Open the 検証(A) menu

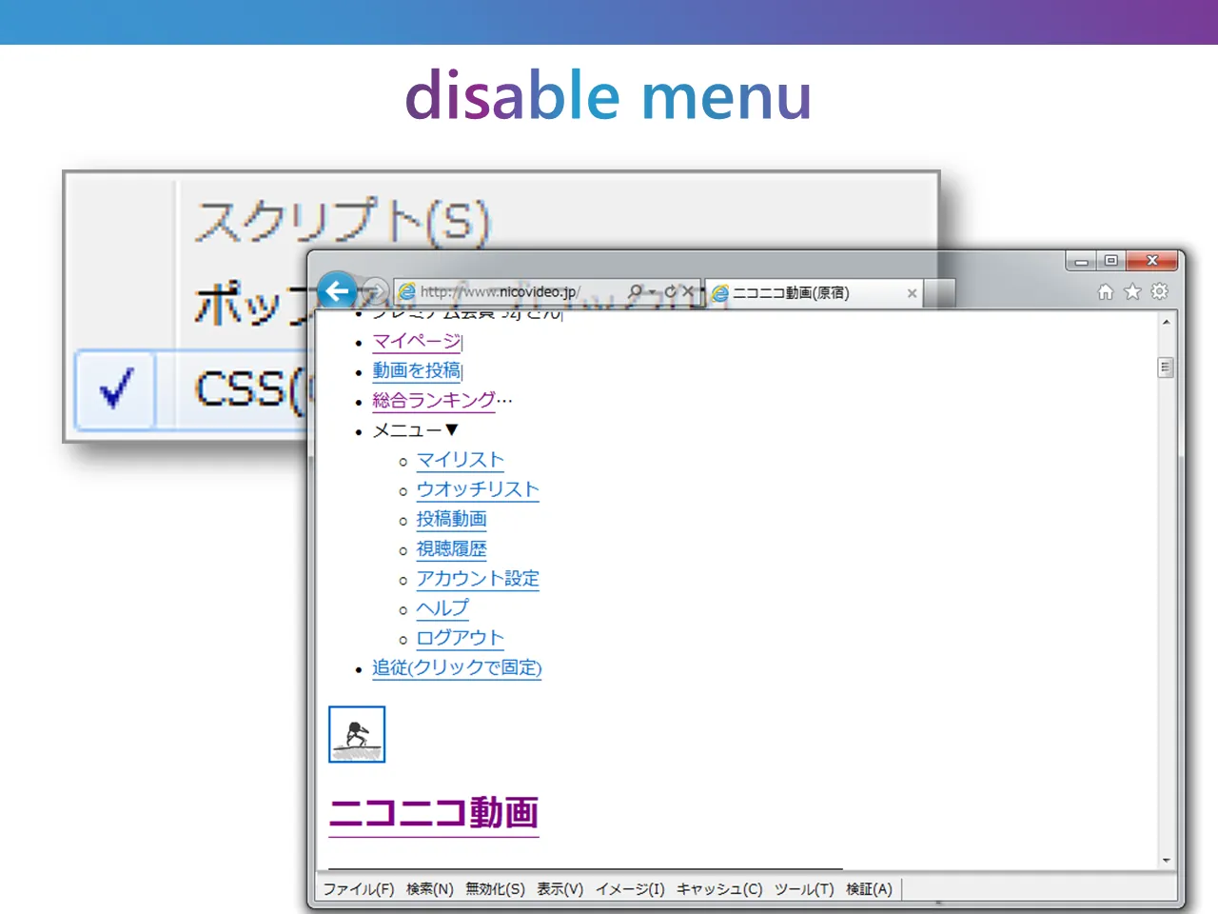click(869, 889)
